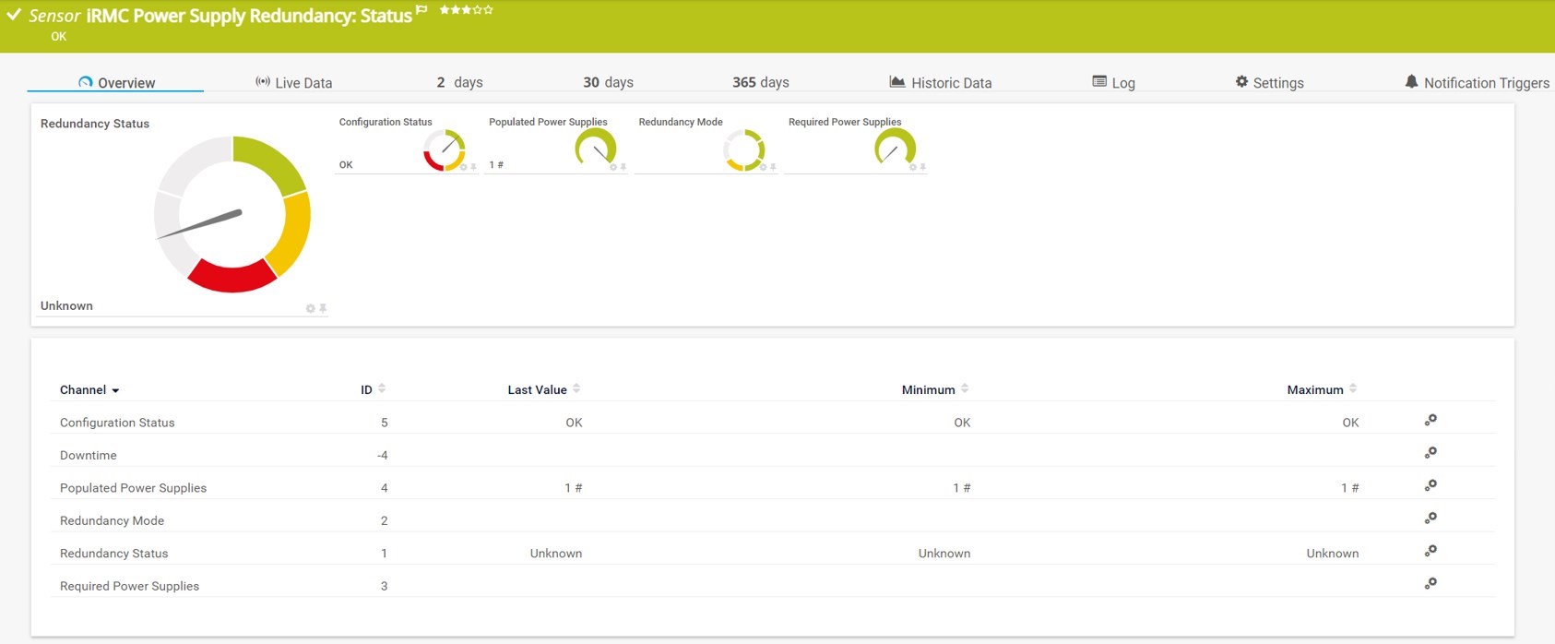Click gear icon under large Redundancy Status gauge
This screenshot has width=1555, height=644.
310,308
